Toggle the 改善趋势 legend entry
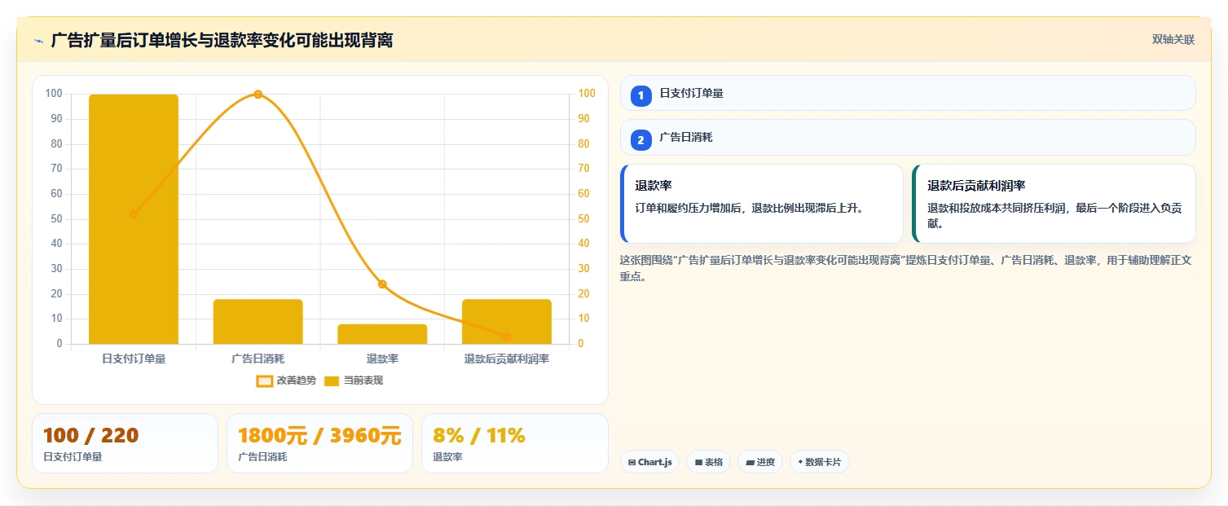 pos(286,381)
